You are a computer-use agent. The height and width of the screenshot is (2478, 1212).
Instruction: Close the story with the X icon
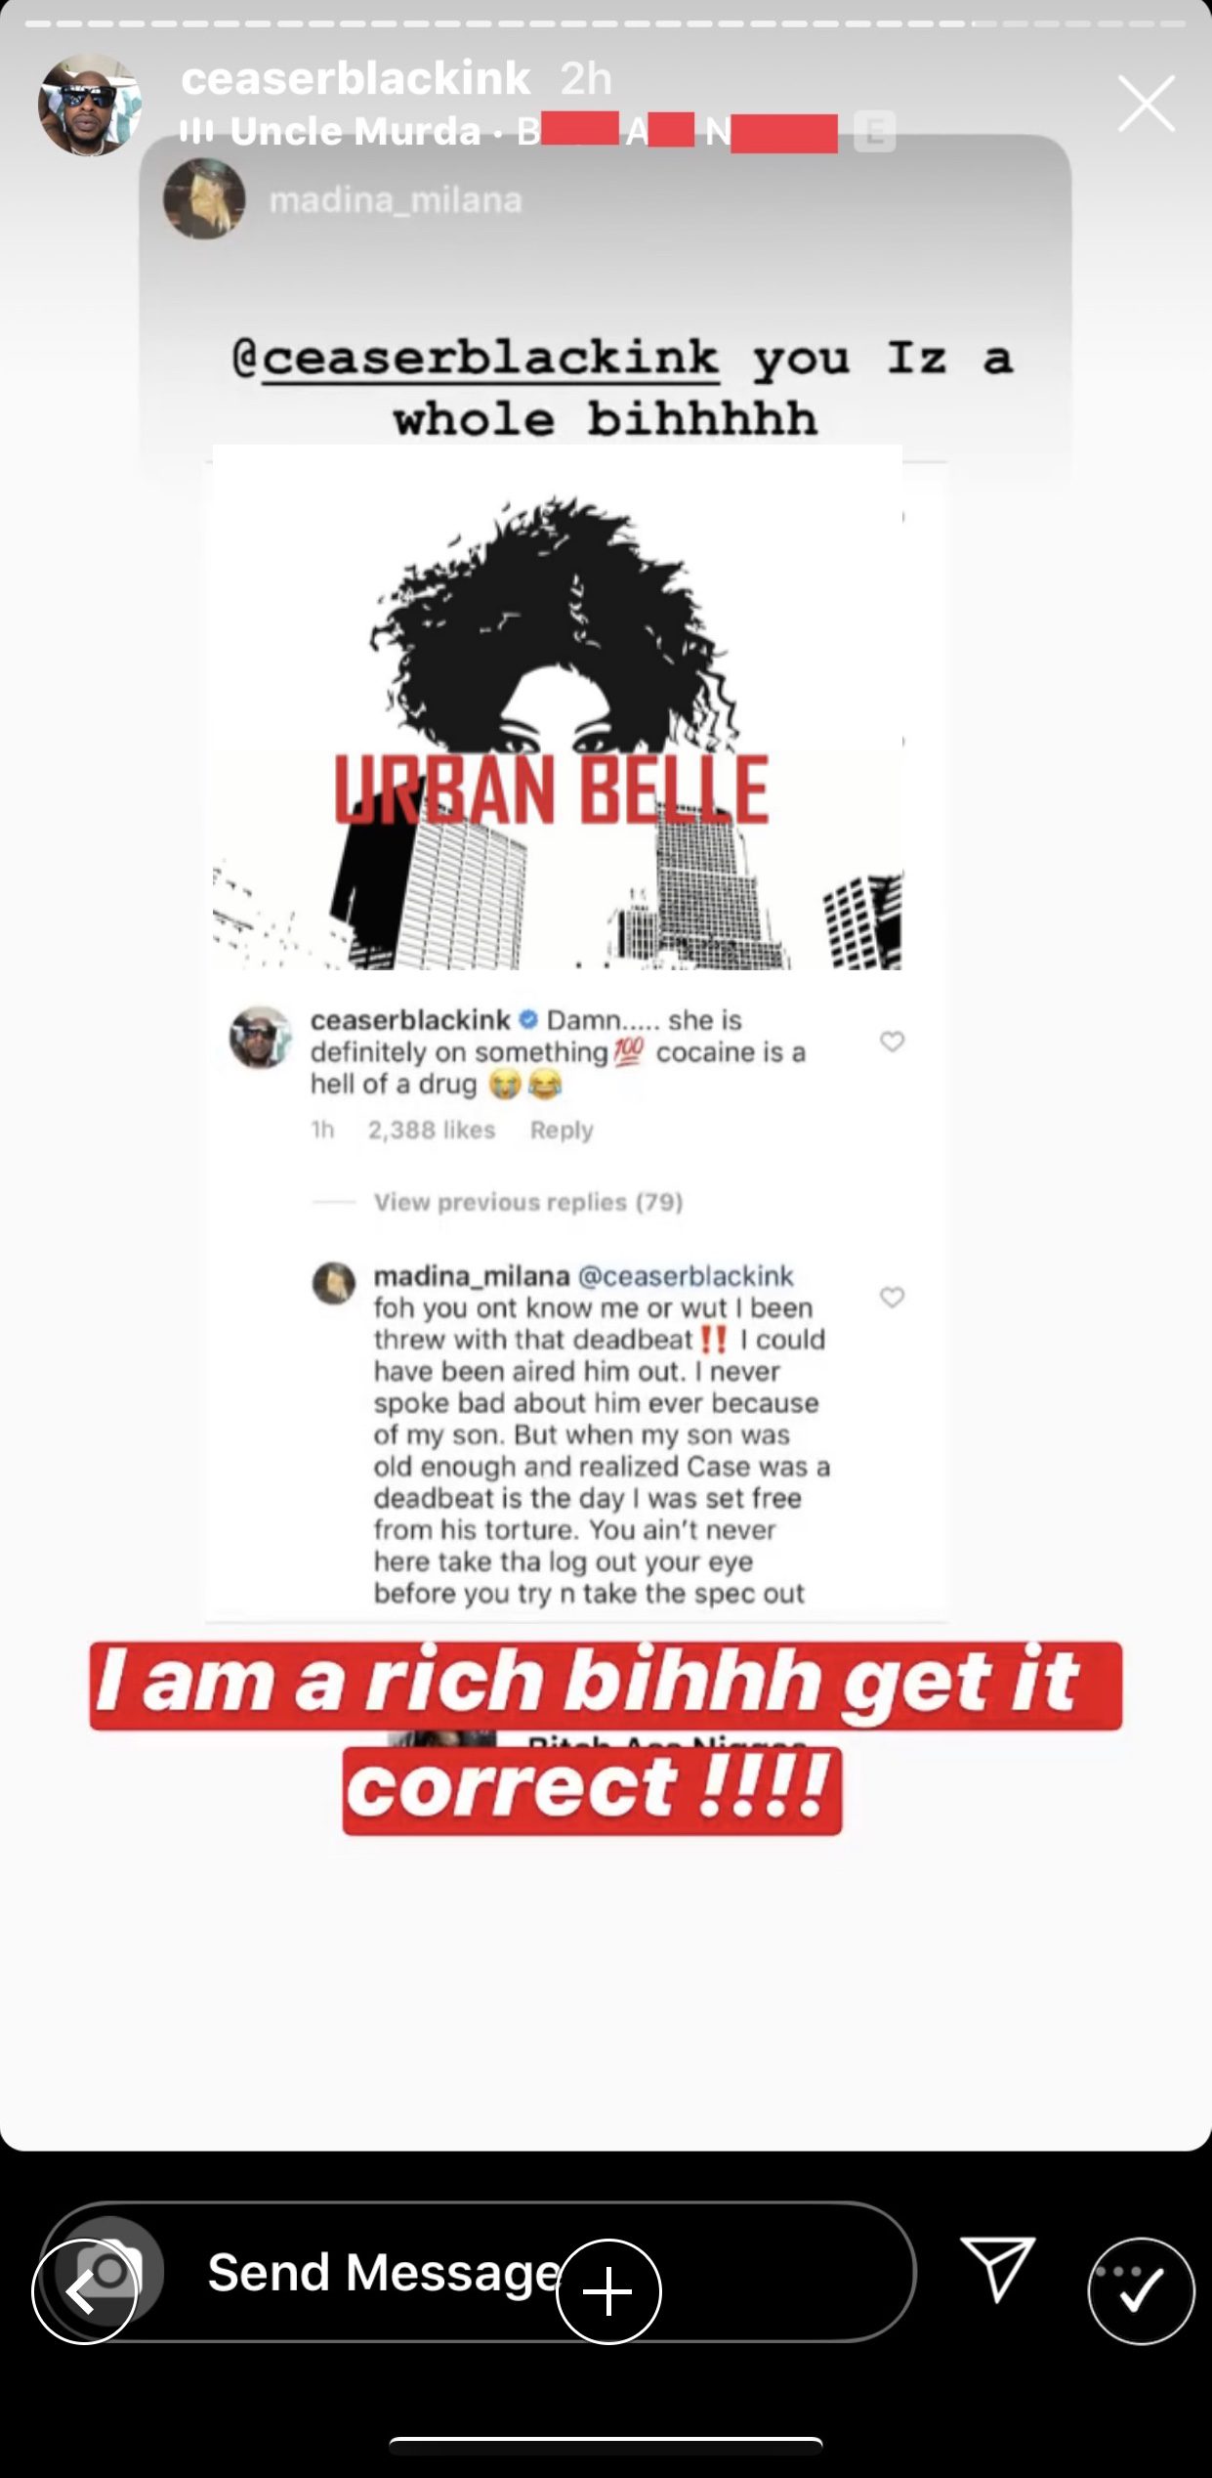click(1146, 104)
